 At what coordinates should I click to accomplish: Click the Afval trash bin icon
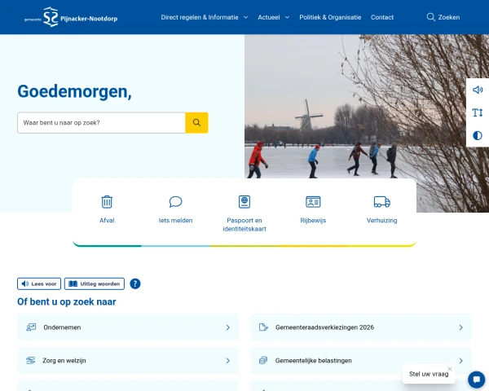point(107,202)
